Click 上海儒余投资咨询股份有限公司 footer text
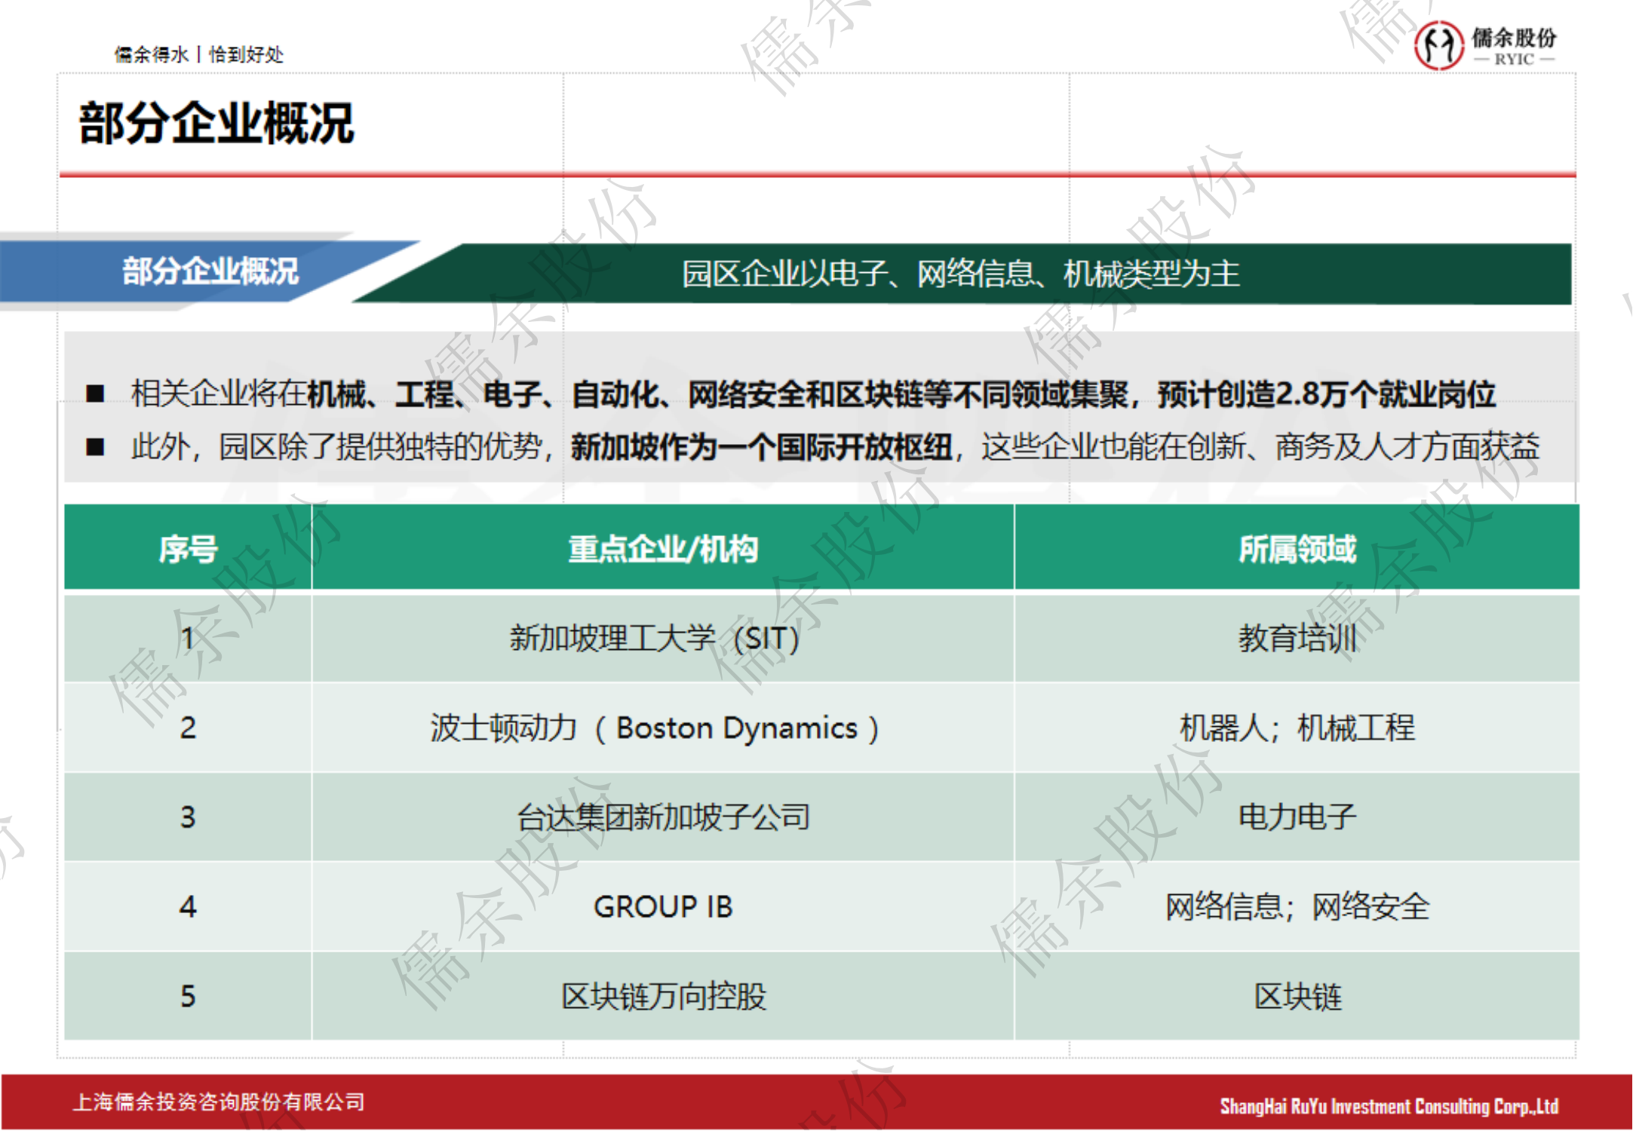The height and width of the screenshot is (1131, 1633). coord(219,1102)
